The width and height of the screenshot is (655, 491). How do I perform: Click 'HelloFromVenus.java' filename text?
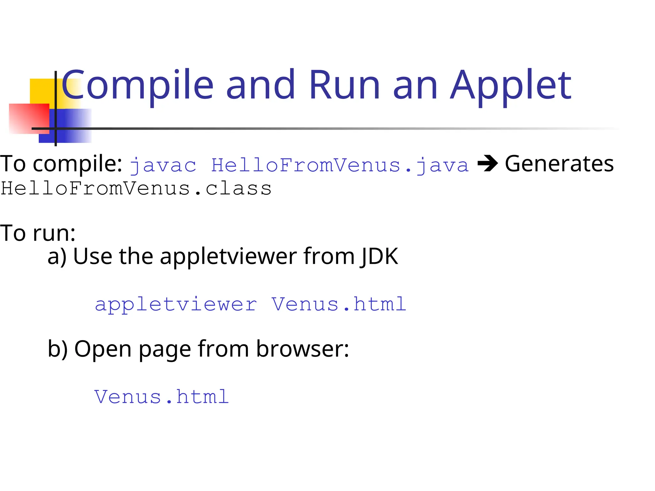(x=340, y=166)
